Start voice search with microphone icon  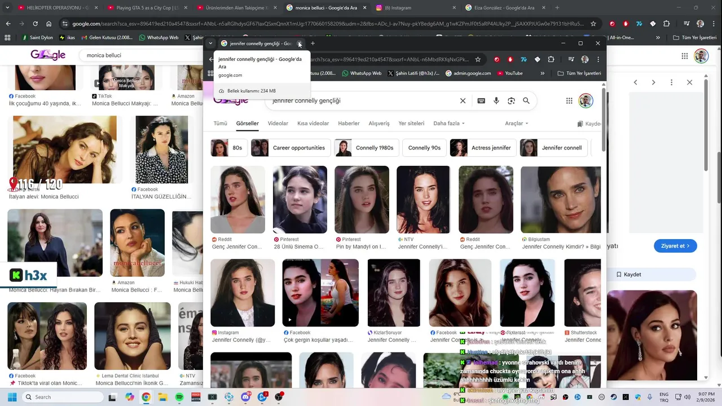[x=496, y=100]
